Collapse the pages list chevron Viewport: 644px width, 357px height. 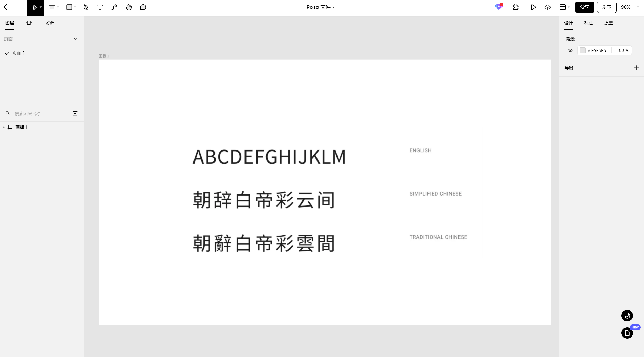pyautogui.click(x=75, y=39)
